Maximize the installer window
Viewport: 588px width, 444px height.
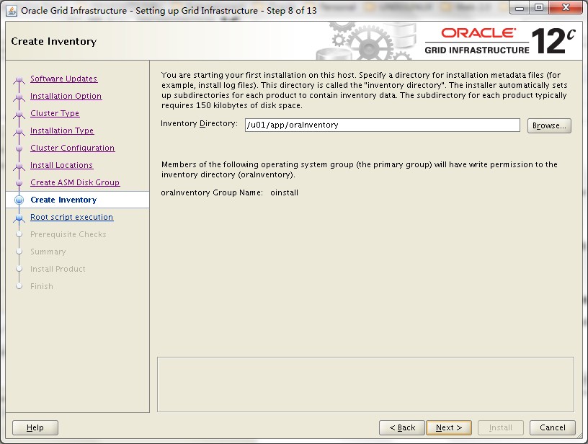538,8
